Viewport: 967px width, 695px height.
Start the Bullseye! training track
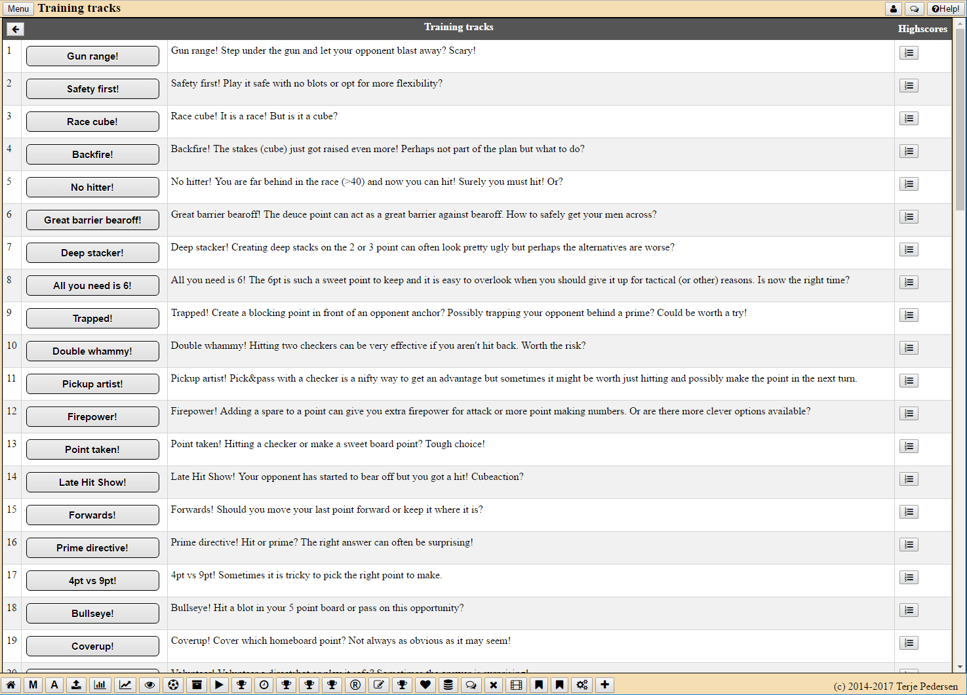tap(92, 614)
